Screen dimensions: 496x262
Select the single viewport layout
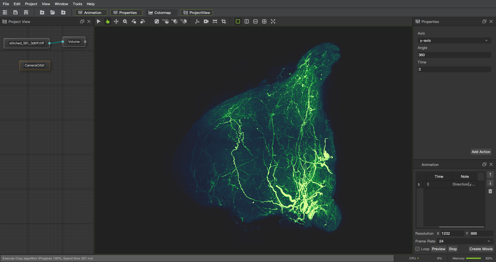pyautogui.click(x=238, y=21)
